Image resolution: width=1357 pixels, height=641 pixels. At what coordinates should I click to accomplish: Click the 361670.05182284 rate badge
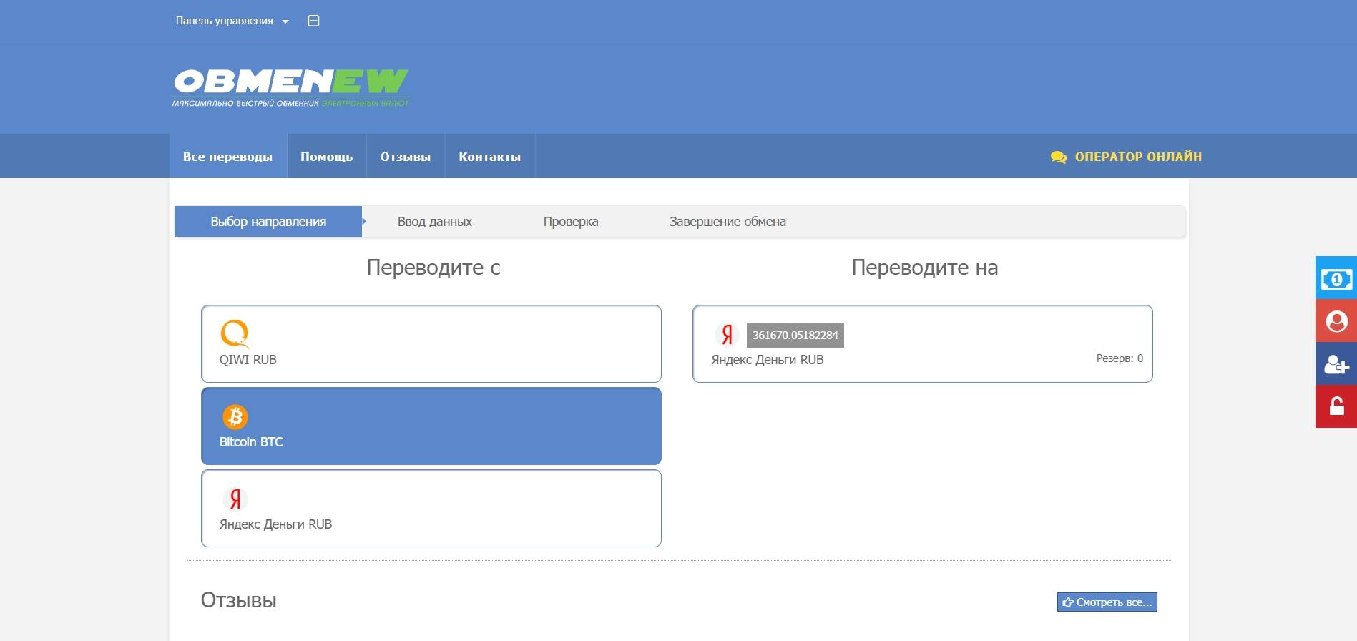(x=795, y=335)
